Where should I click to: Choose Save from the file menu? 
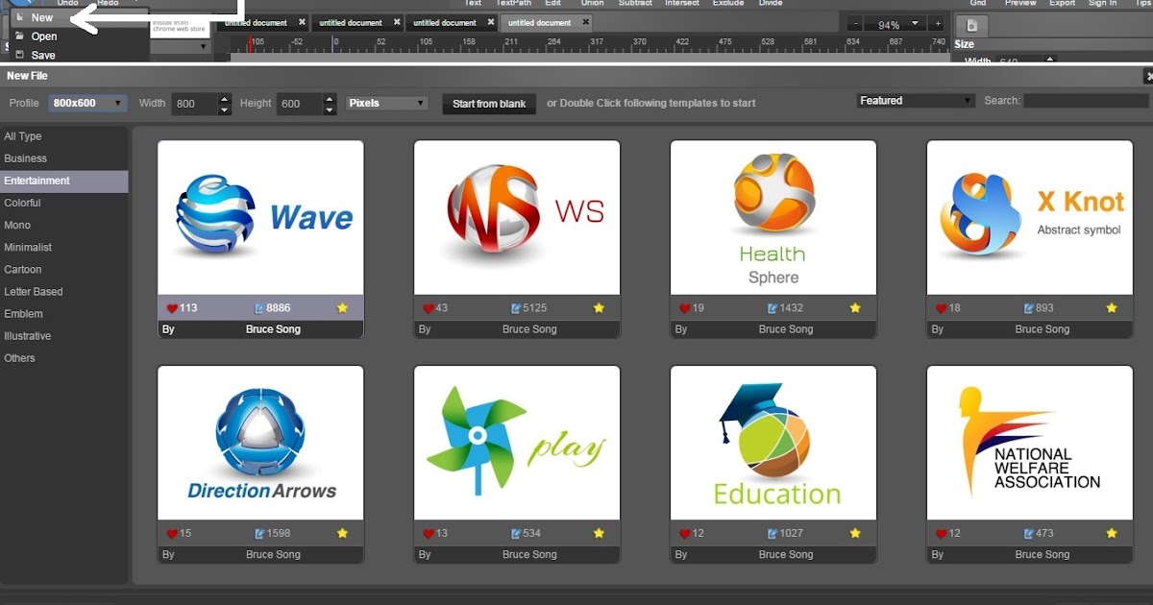tap(43, 56)
